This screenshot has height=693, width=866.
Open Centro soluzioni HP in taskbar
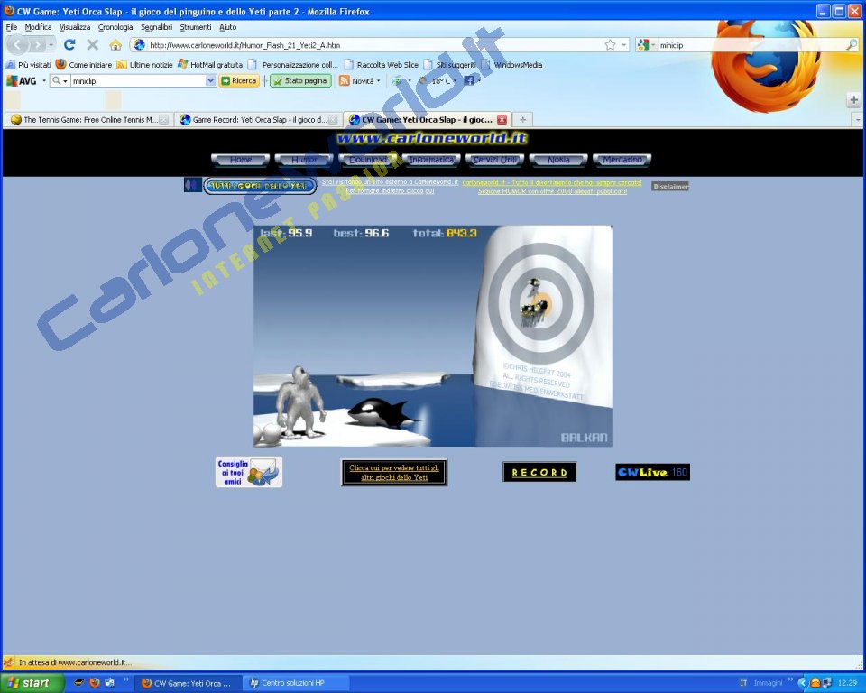(x=296, y=683)
